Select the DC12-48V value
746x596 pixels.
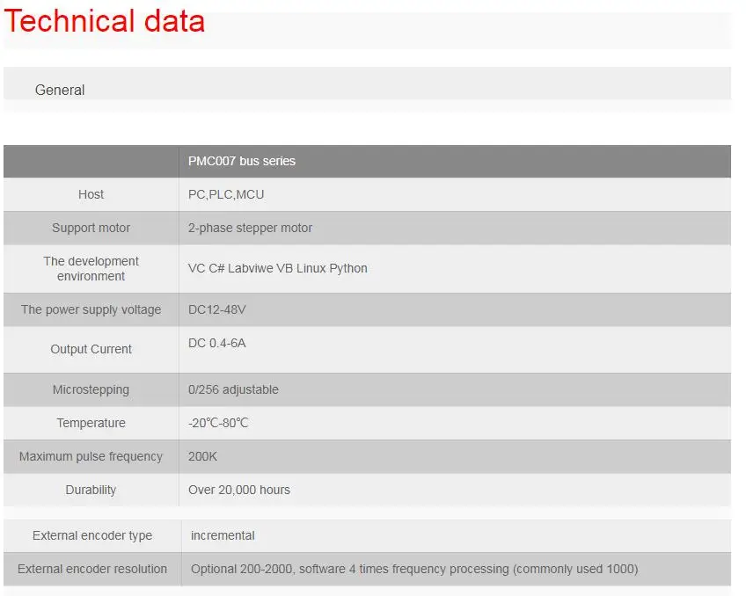click(217, 310)
